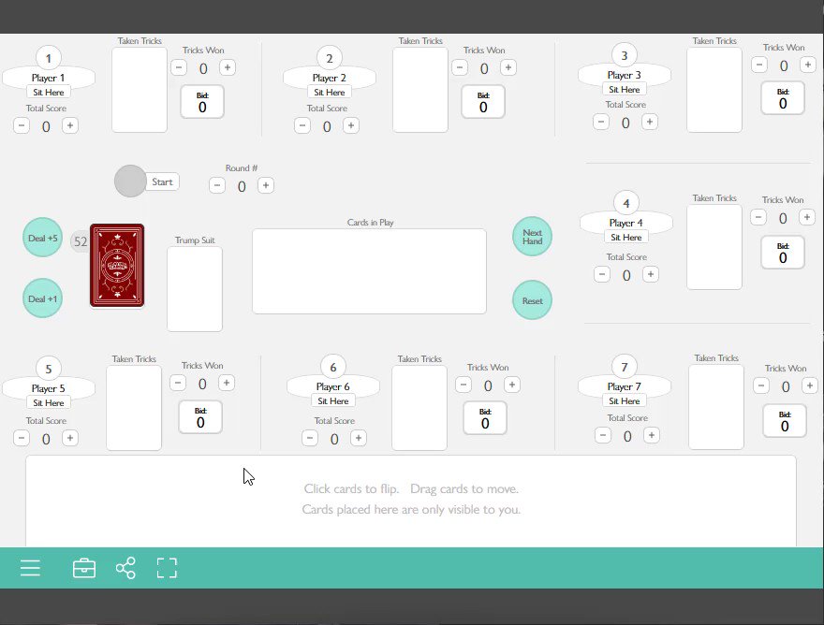Decrease Player 3 Tricks Won
This screenshot has width=824, height=625.
(759, 65)
